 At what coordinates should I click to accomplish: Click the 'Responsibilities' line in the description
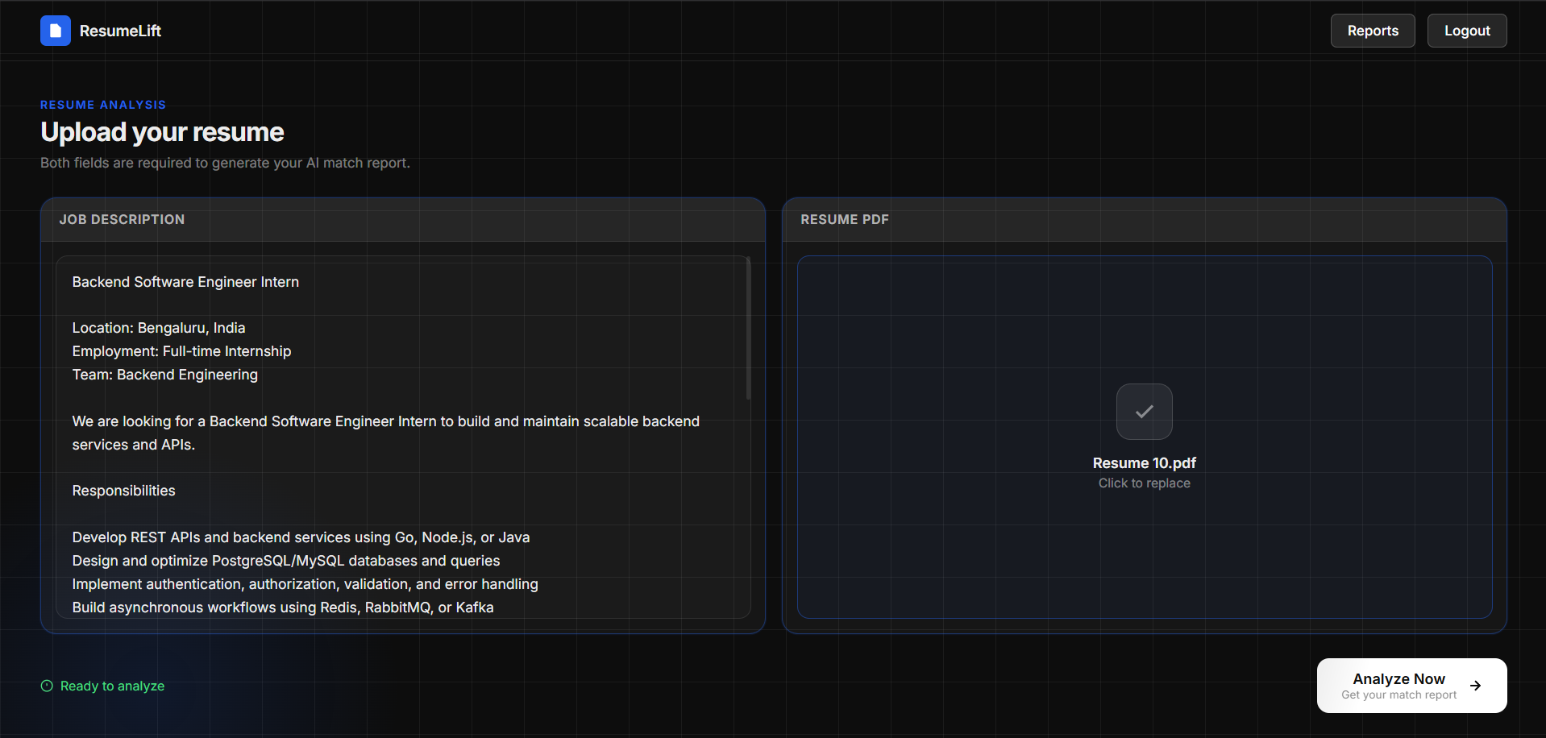[123, 491]
